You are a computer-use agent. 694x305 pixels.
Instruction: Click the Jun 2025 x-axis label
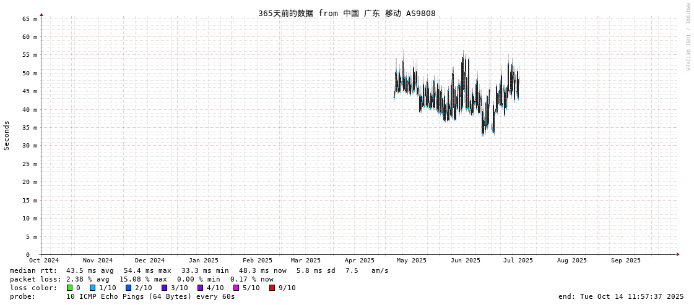click(465, 261)
